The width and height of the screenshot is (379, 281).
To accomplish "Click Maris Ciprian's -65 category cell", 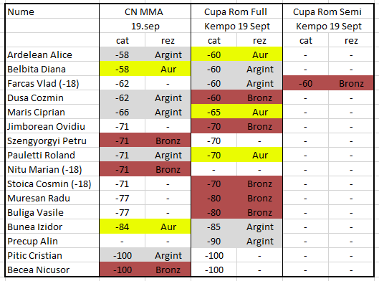I will [x=214, y=112].
